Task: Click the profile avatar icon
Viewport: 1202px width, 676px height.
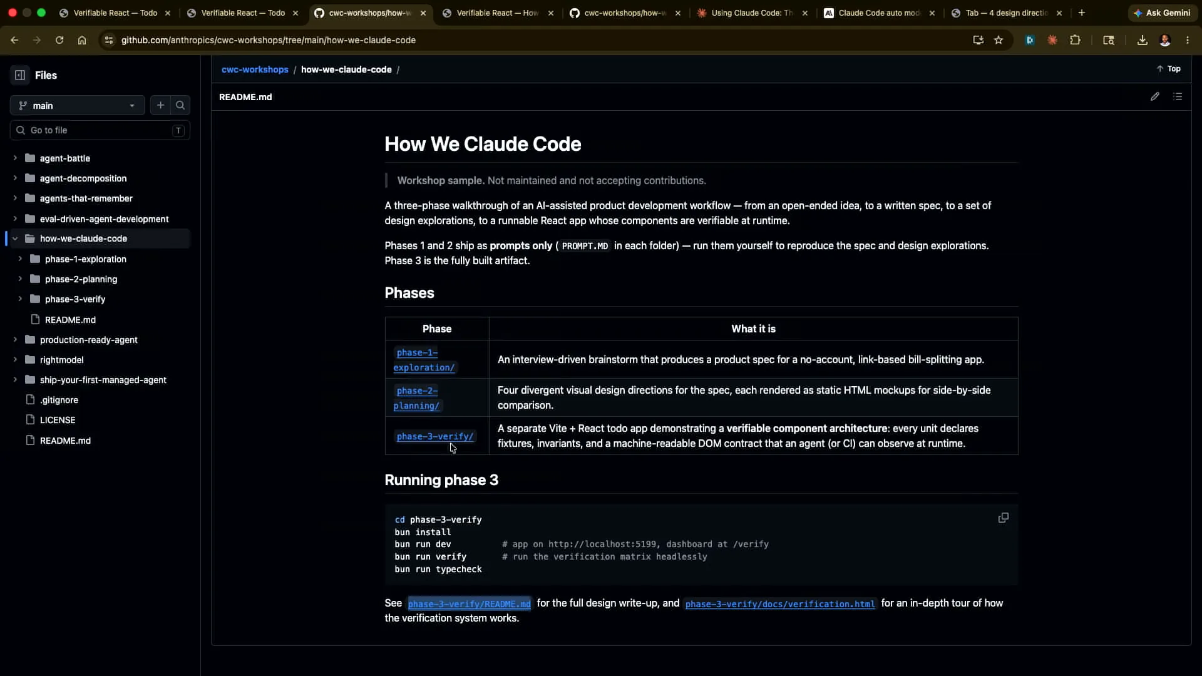Action: tap(1165, 40)
